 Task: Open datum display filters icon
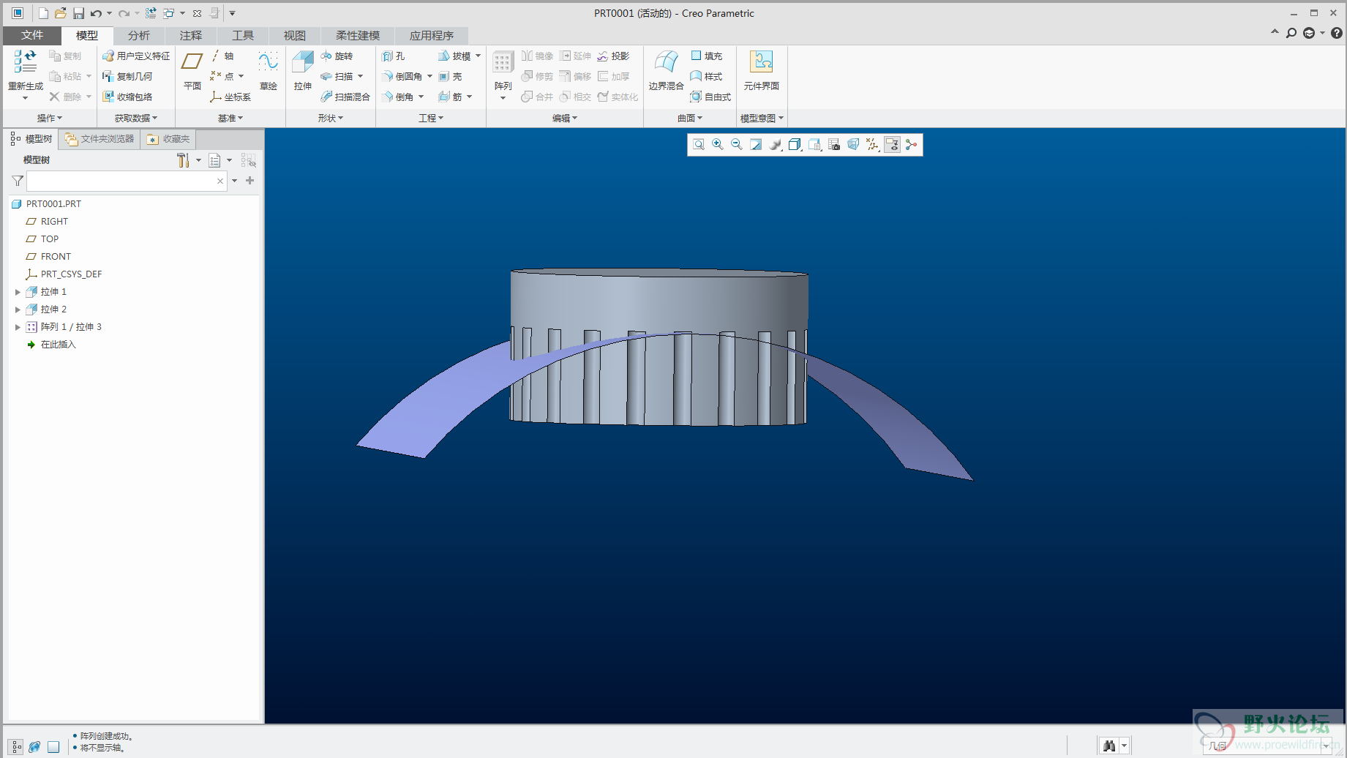click(872, 145)
